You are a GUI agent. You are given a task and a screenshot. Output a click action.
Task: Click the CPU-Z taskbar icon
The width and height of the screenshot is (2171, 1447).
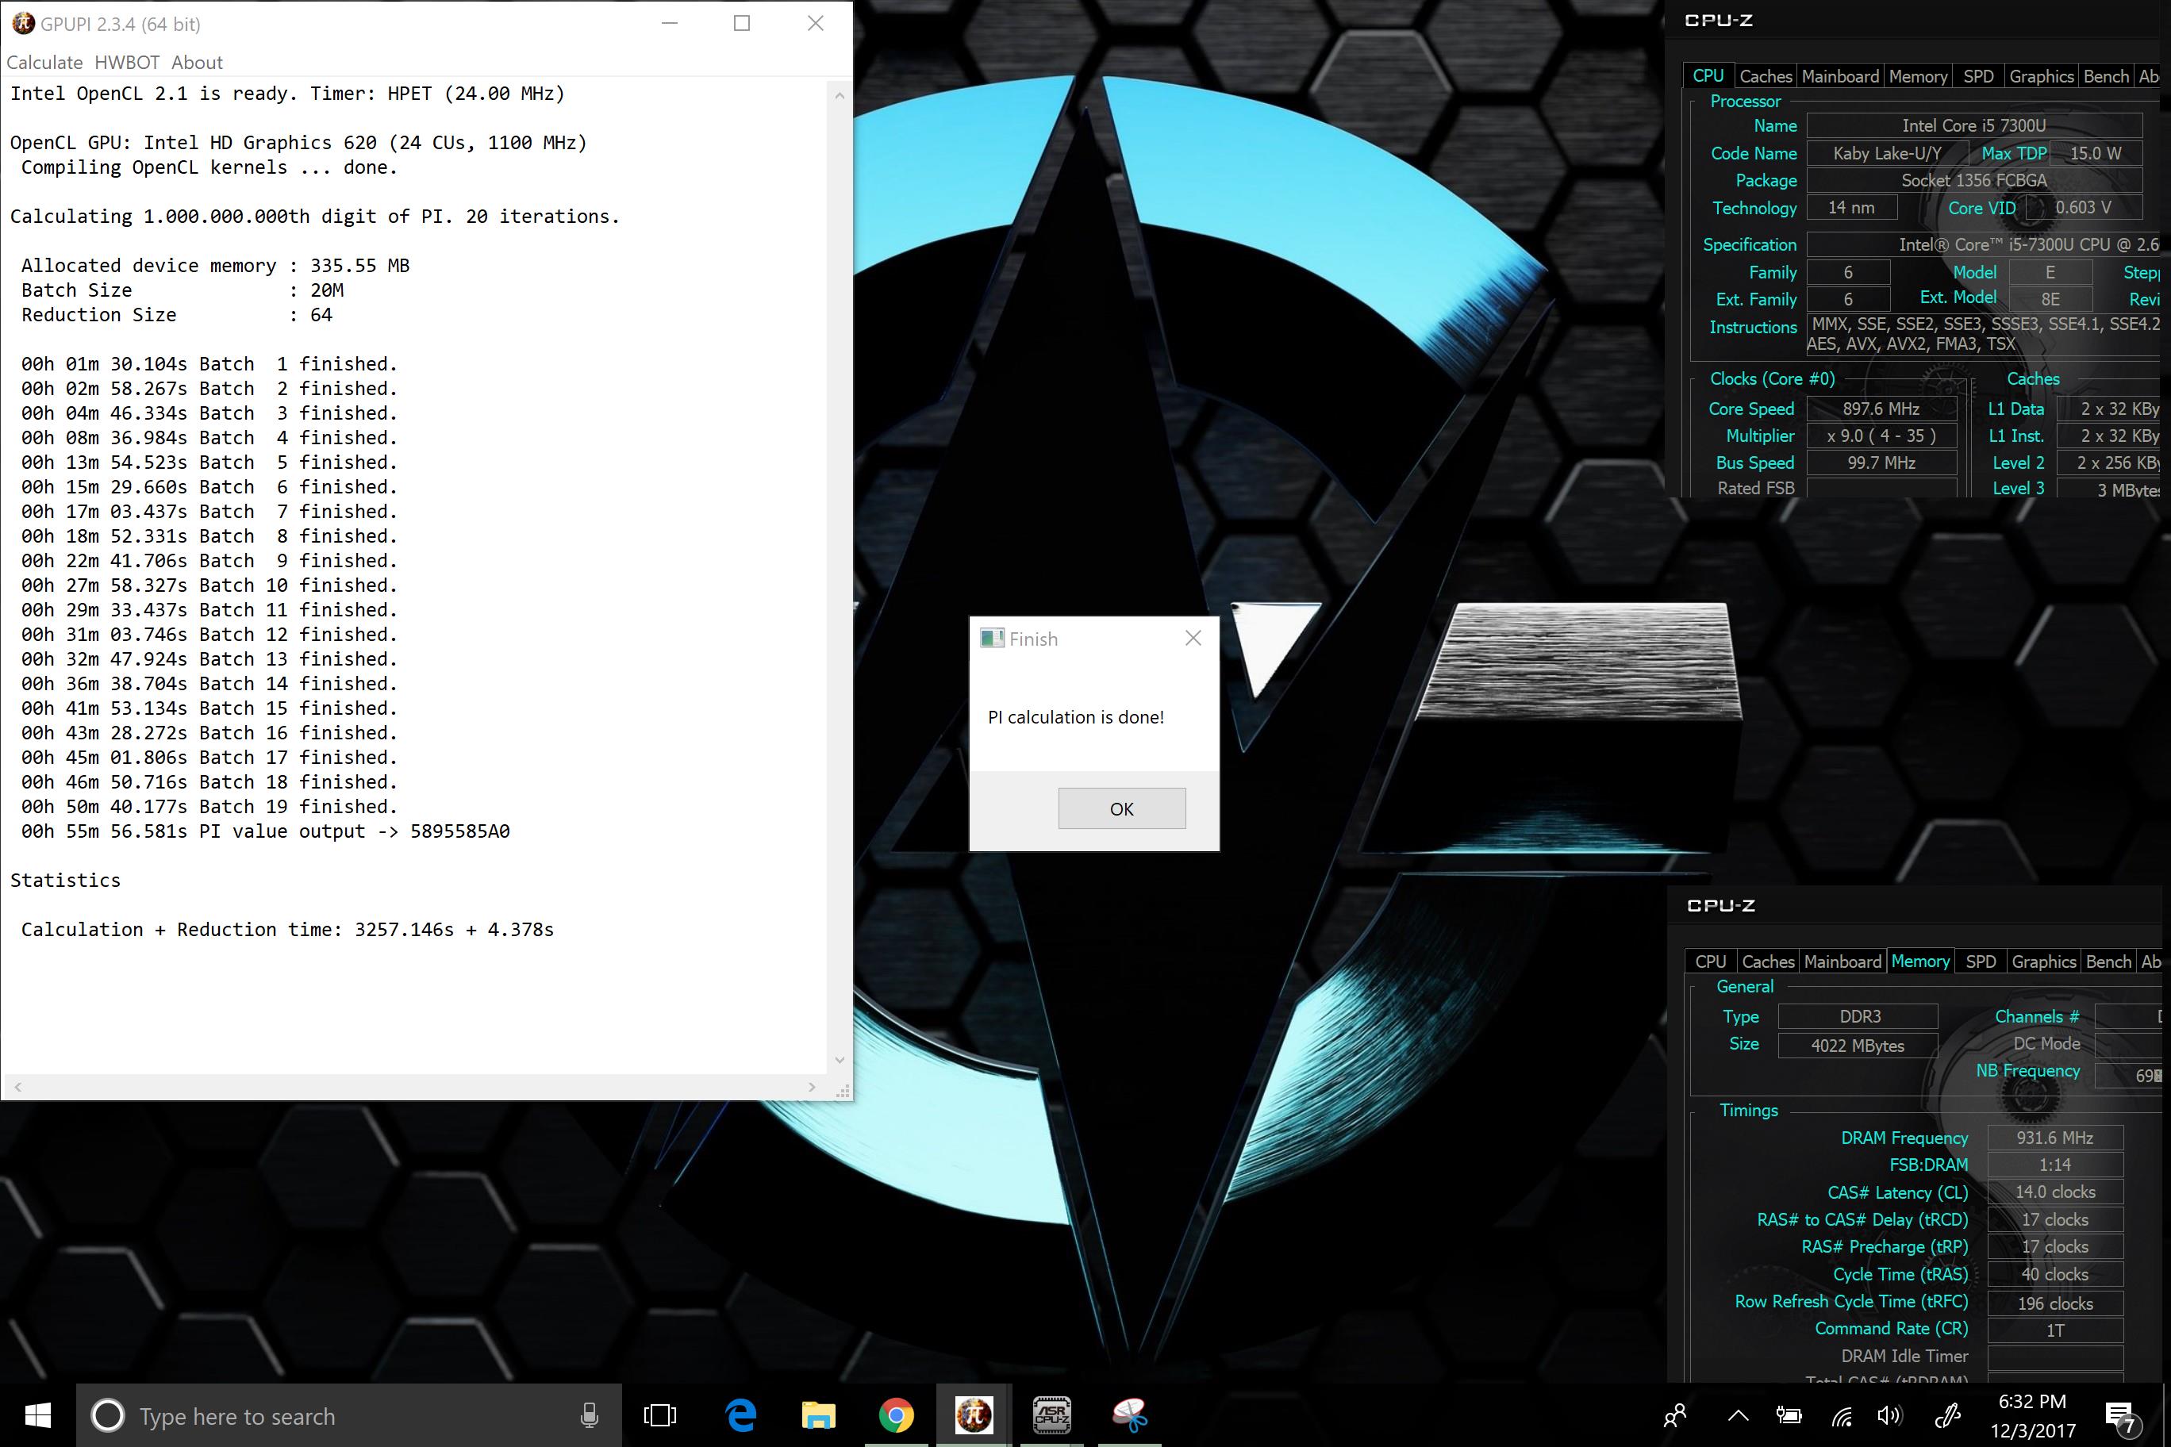[1051, 1414]
